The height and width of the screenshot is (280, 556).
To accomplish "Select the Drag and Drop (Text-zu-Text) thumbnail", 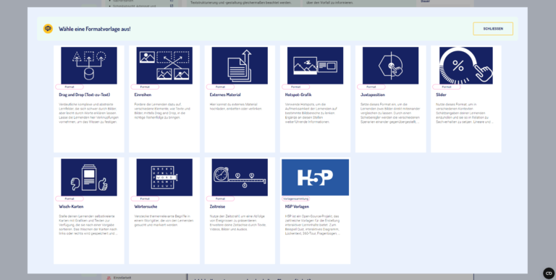I will (89, 66).
